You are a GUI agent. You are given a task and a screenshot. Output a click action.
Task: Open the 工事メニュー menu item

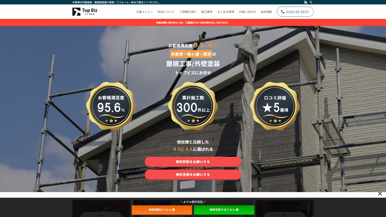click(x=144, y=12)
